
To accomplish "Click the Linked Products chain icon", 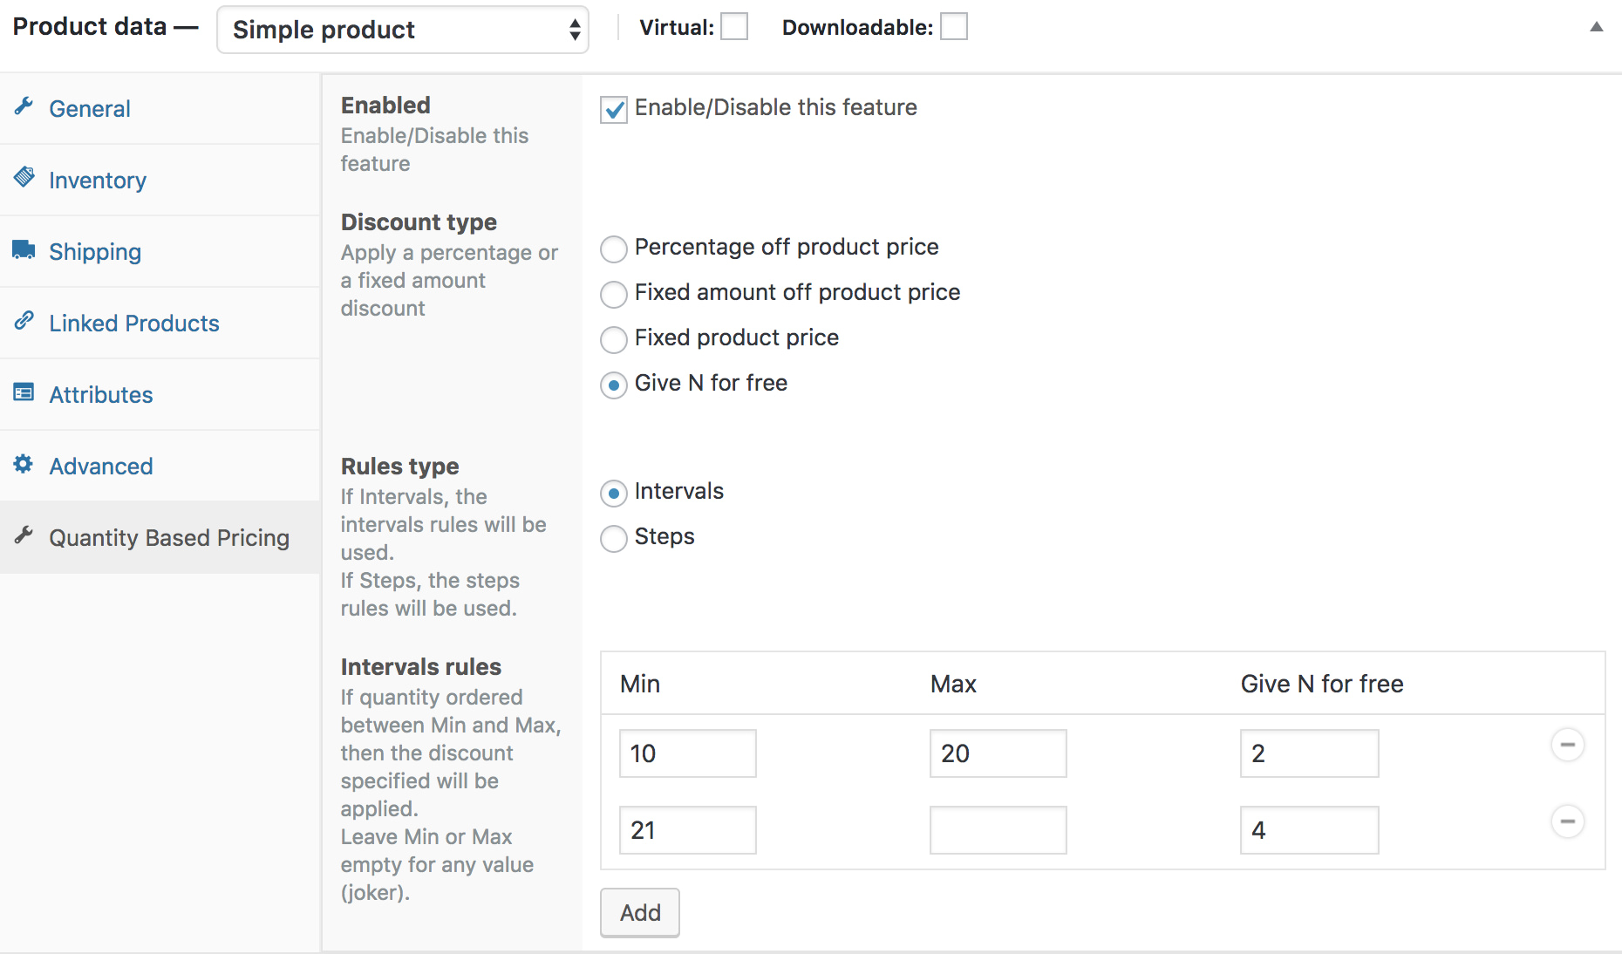I will click(24, 321).
